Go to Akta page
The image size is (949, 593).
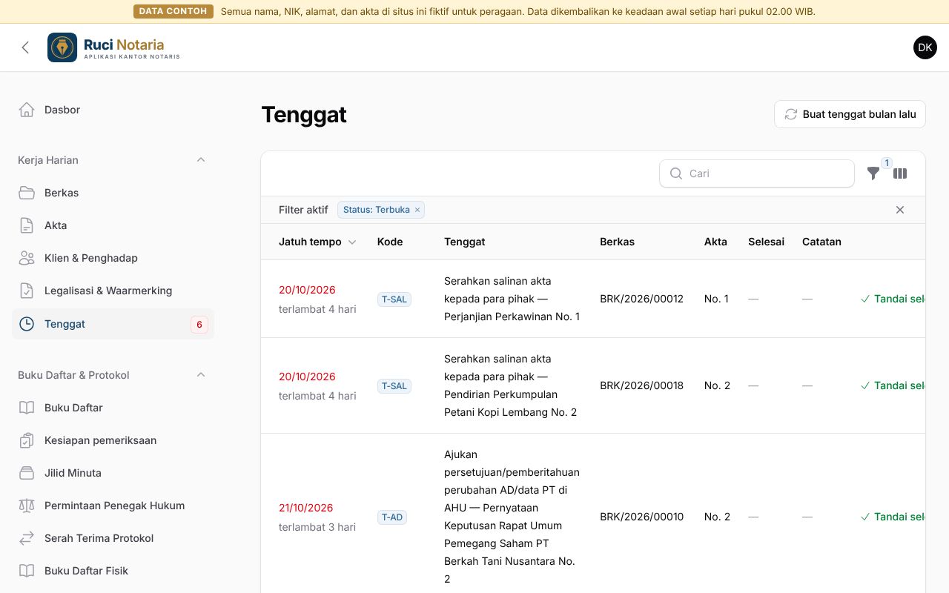(x=113, y=225)
